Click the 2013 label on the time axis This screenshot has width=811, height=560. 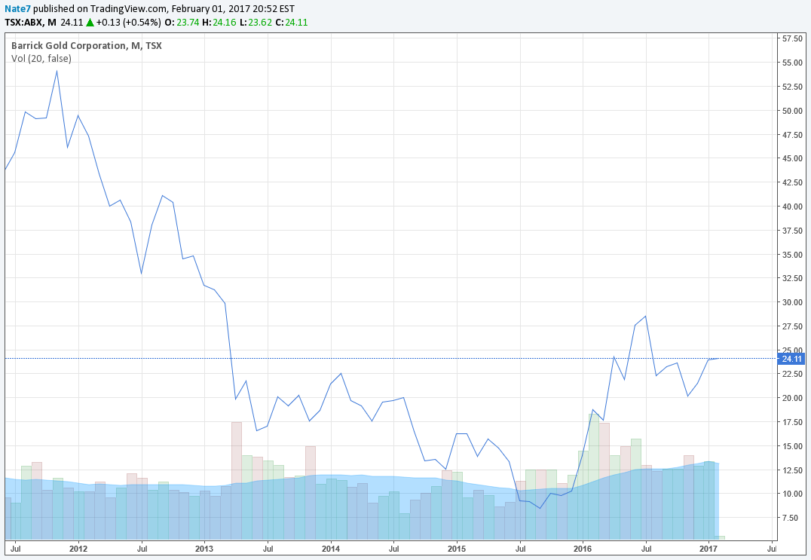(x=204, y=549)
